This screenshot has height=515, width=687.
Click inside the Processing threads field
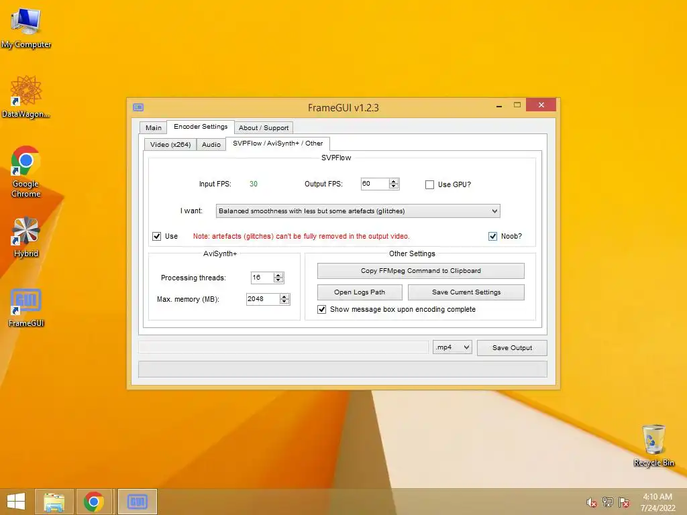click(x=262, y=278)
